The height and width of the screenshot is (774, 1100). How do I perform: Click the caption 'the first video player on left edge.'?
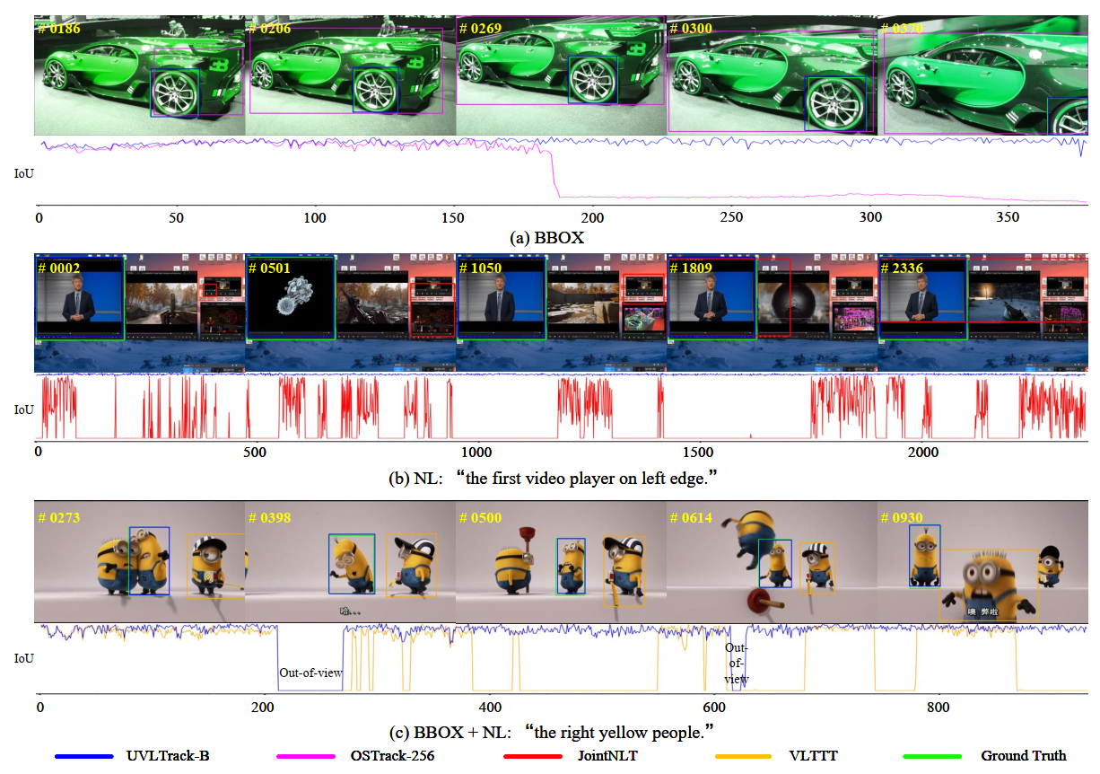click(x=589, y=479)
